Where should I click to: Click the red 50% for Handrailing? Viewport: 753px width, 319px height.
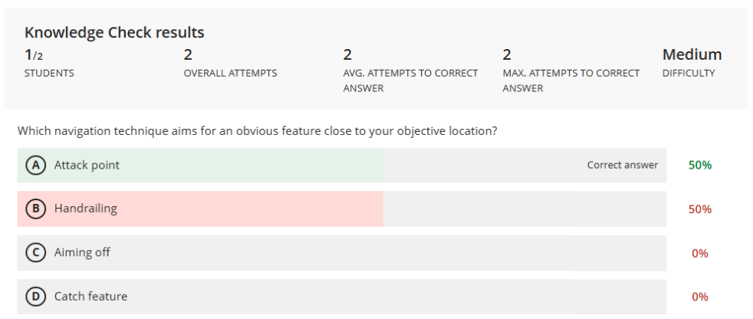click(700, 209)
